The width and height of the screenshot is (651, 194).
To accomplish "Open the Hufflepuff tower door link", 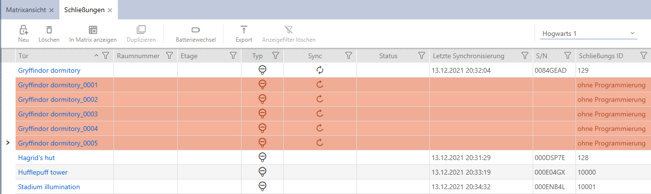I will [x=43, y=172].
